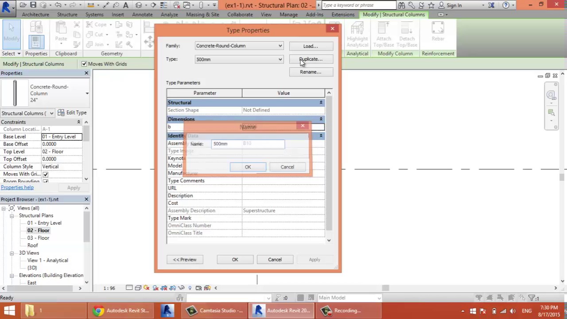Select the Measure tool in quick access toolbar
This screenshot has width=567, height=319.
91,5
